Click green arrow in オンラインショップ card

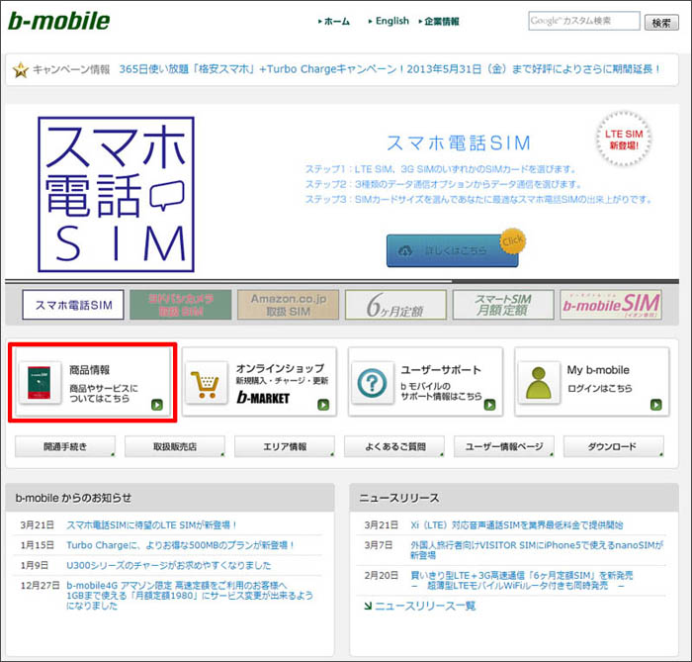point(323,405)
